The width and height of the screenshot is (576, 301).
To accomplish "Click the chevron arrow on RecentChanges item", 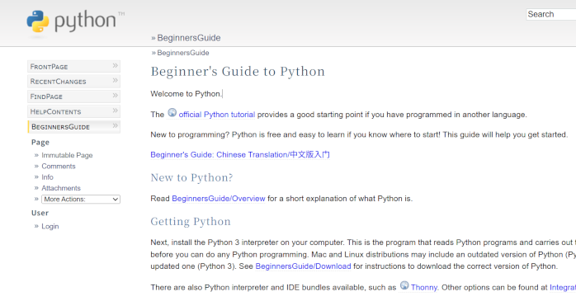I will (115, 80).
